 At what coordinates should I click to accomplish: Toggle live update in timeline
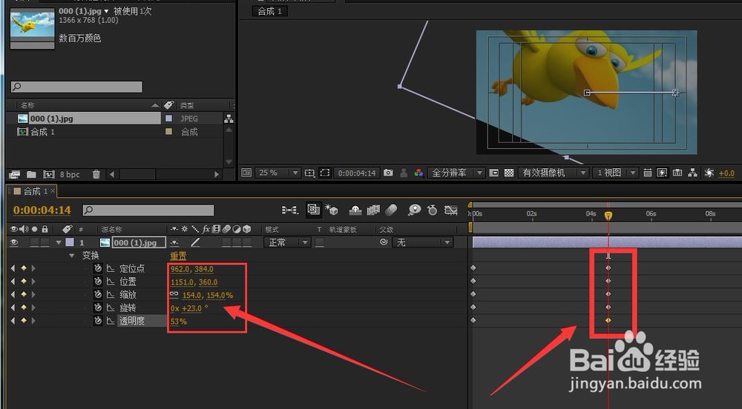point(313,209)
